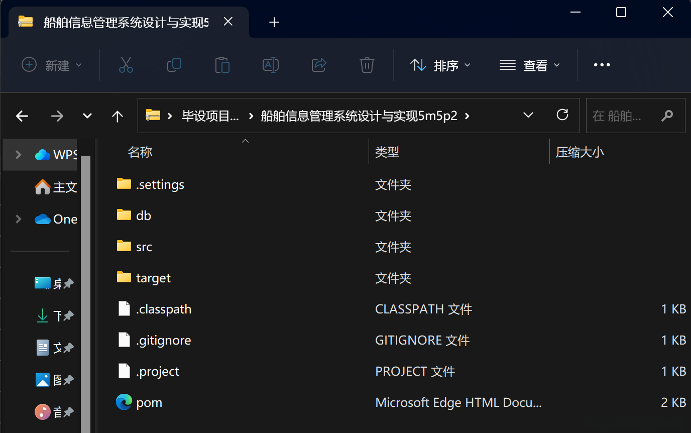The image size is (691, 433).
Task: Click the Delete trash can icon
Action: [x=367, y=65]
